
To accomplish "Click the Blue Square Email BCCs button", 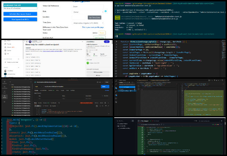I will pyautogui.click(x=20, y=19).
